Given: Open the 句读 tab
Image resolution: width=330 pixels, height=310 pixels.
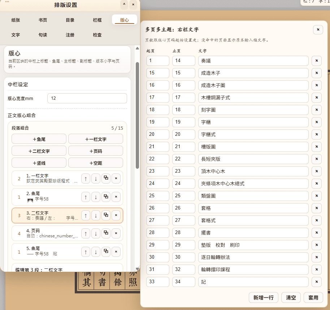Looking at the screenshot, I should (x=43, y=35).
